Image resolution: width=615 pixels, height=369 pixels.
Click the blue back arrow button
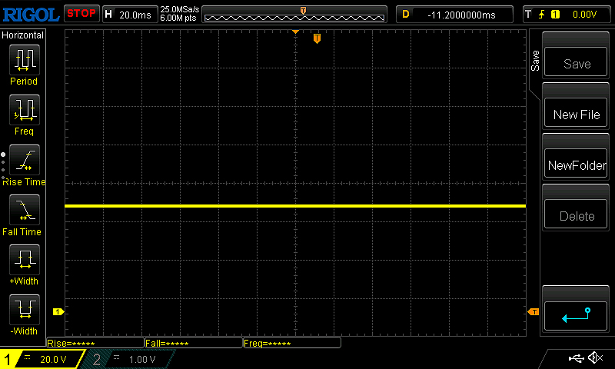point(576,316)
